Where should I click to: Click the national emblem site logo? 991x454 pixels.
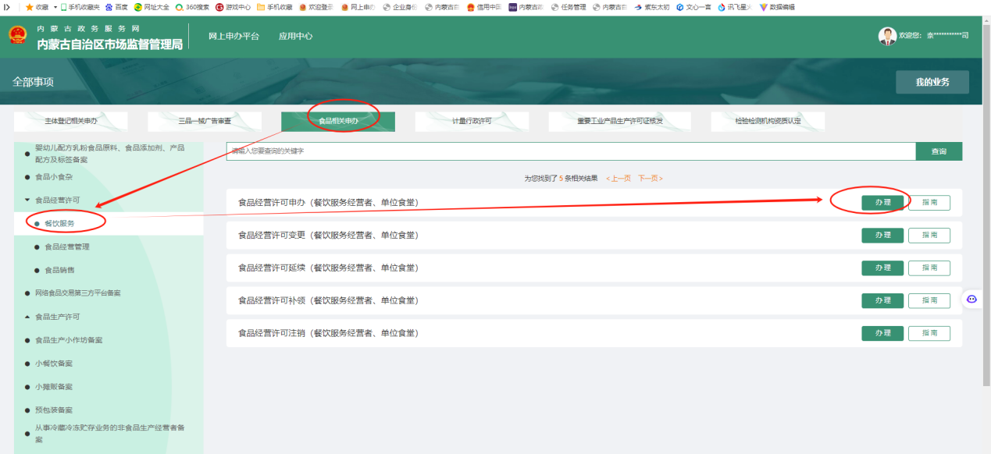point(17,36)
